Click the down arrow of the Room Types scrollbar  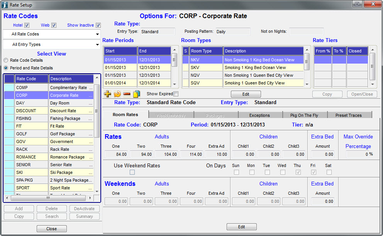pyautogui.click(x=307, y=84)
